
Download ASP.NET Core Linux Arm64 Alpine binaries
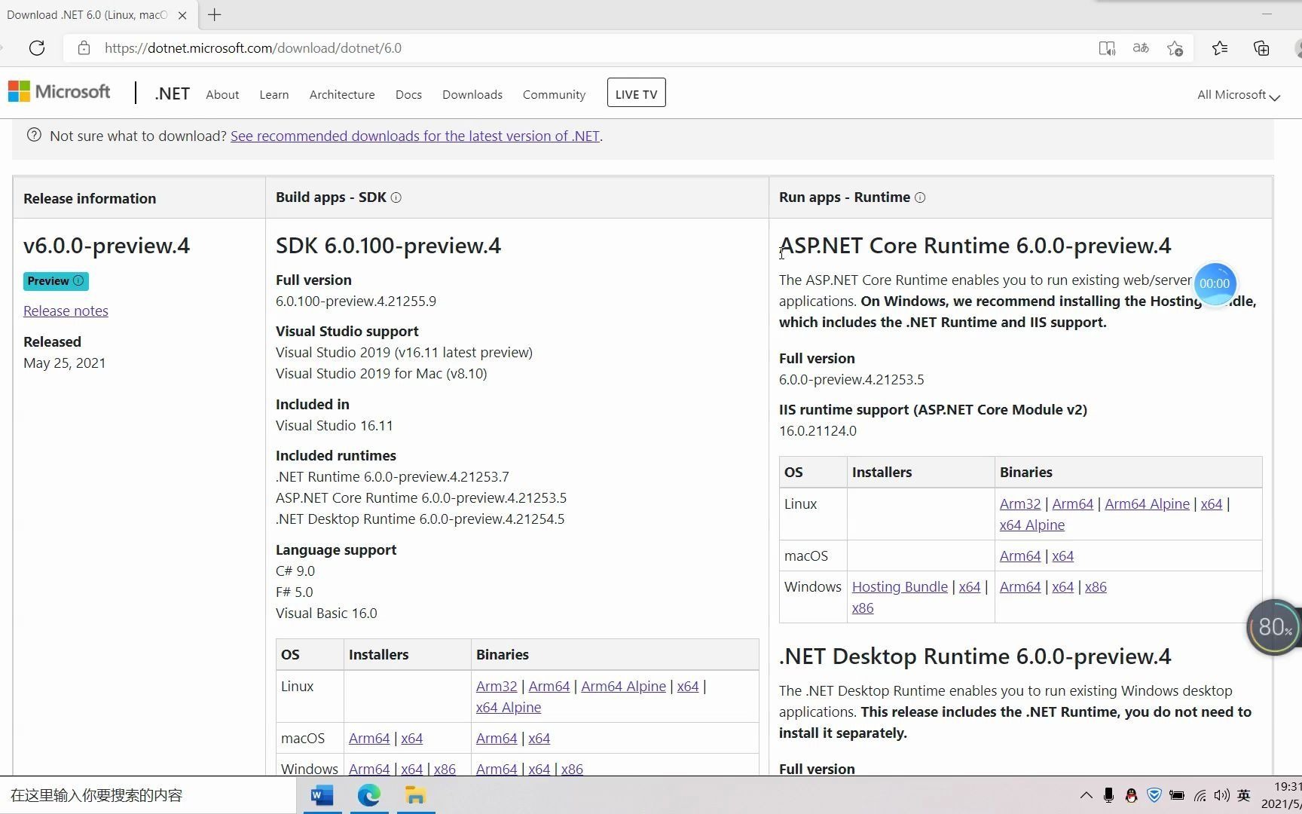[1147, 503]
